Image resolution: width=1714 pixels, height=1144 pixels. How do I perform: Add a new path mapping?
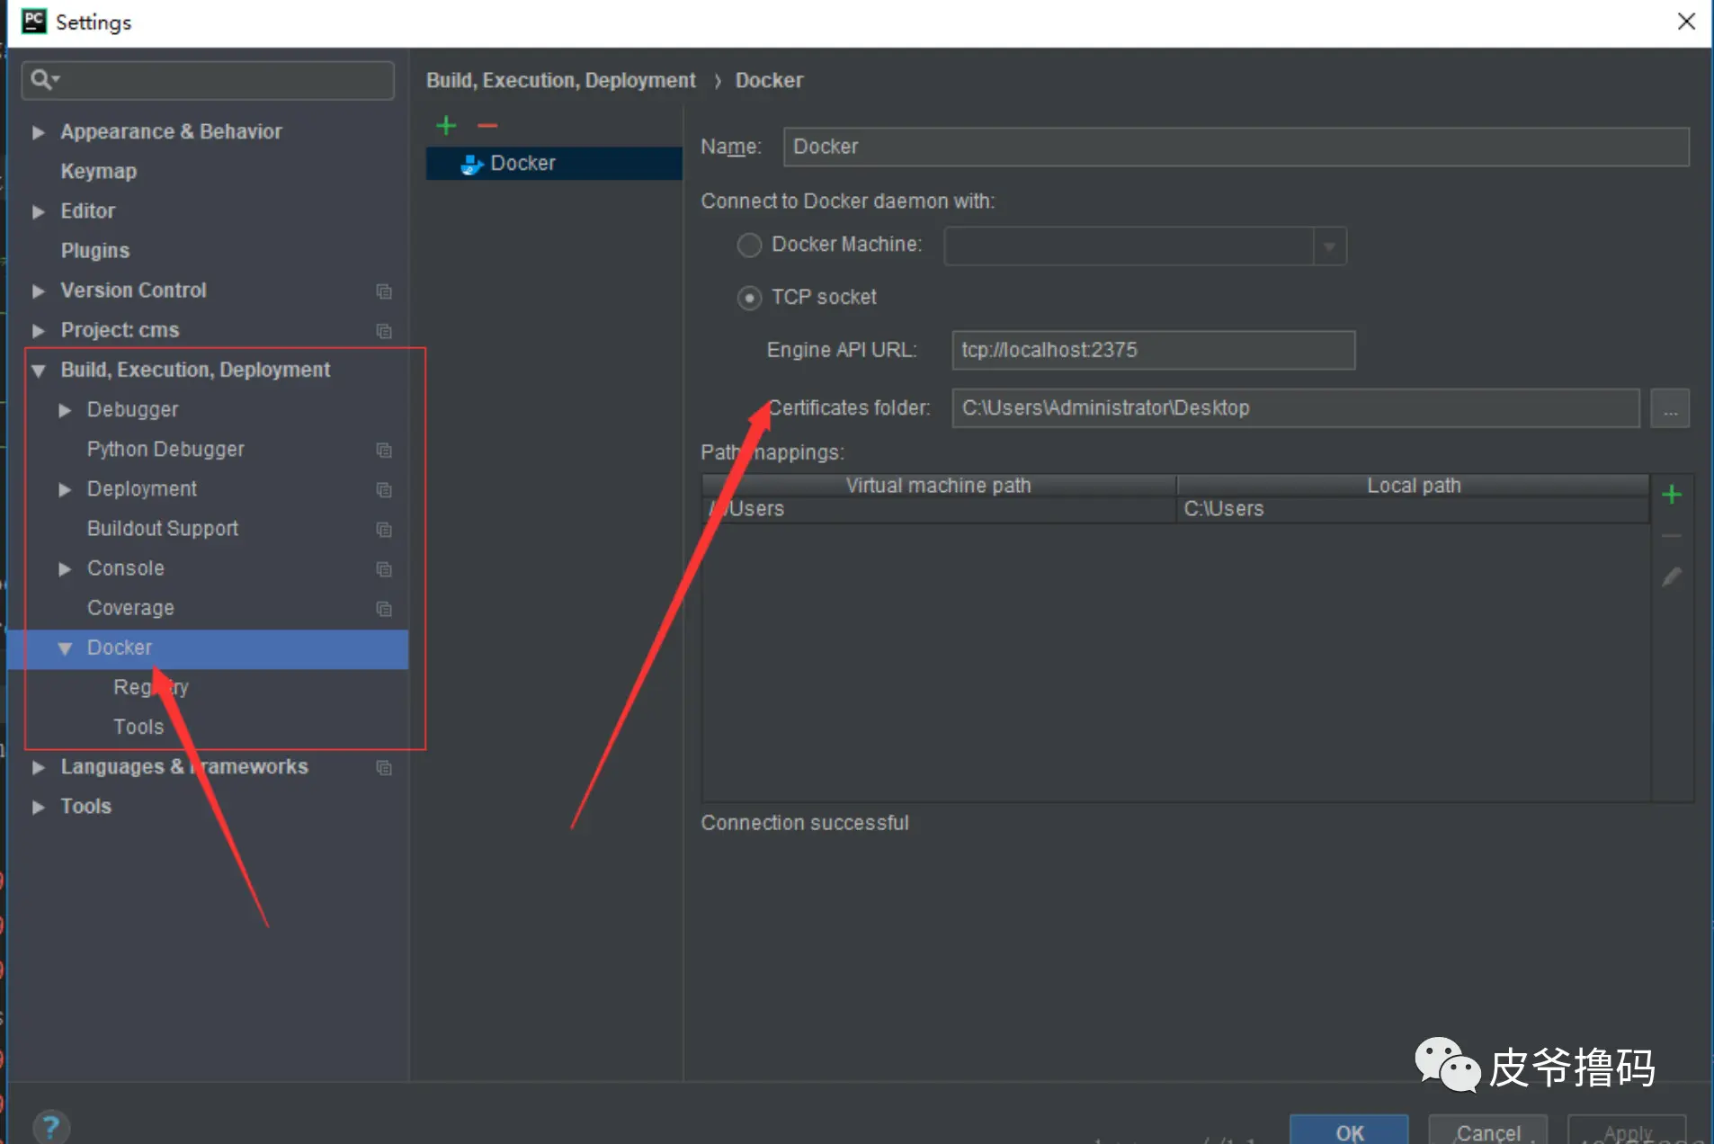1672,495
